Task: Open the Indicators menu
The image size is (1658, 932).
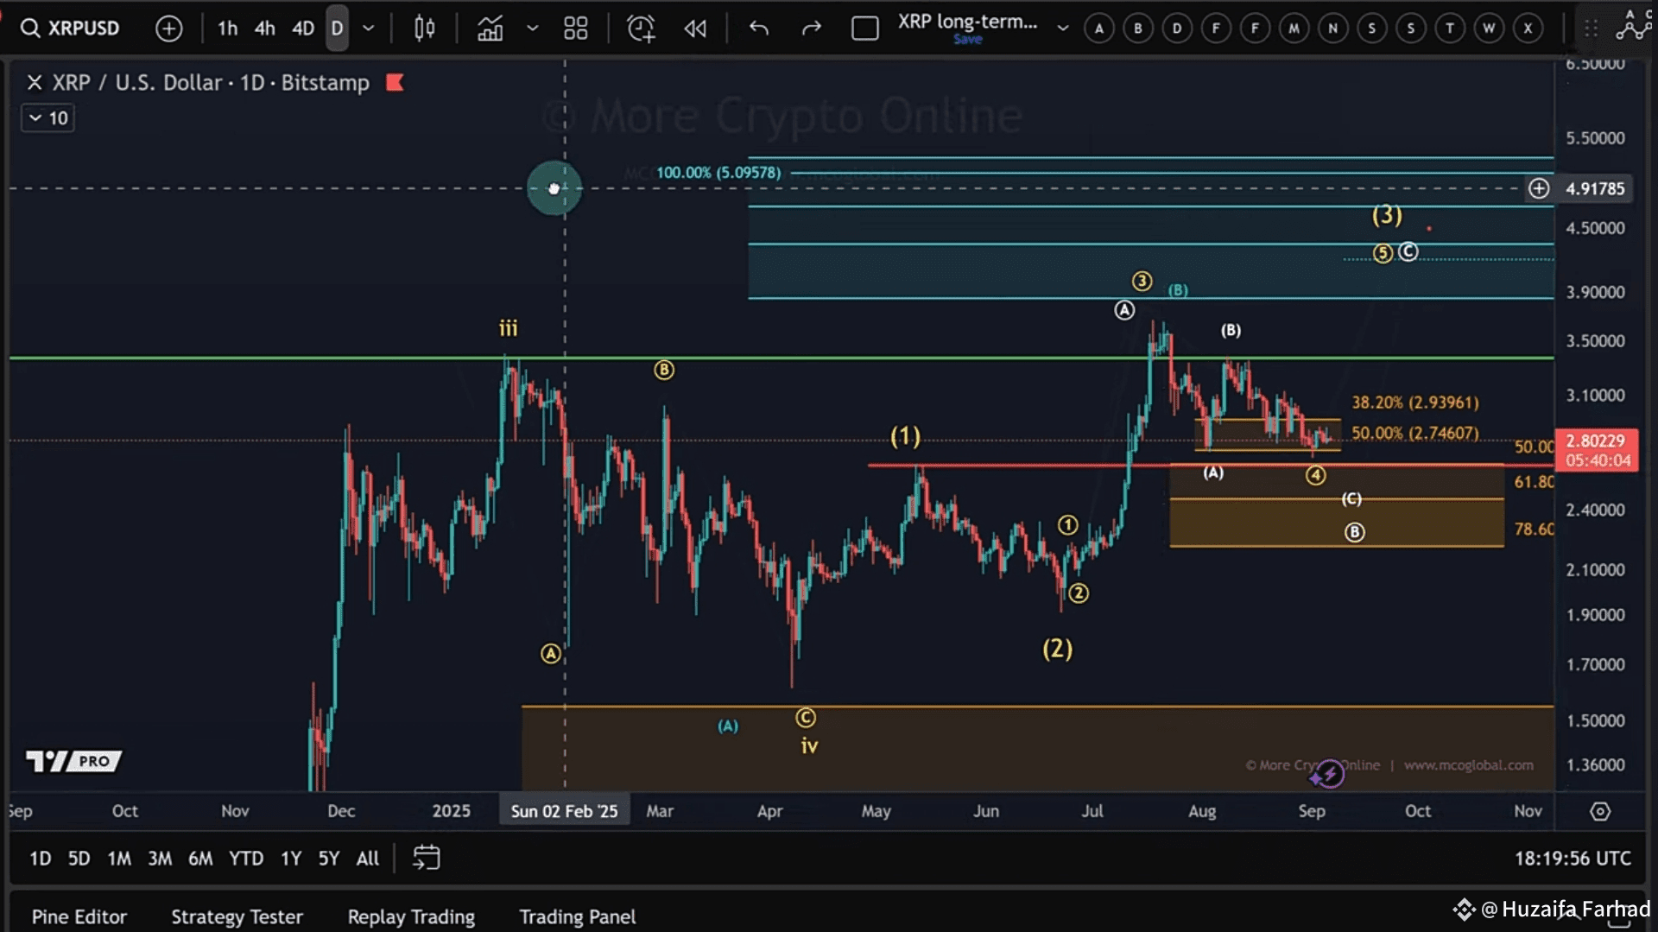Action: click(x=490, y=29)
